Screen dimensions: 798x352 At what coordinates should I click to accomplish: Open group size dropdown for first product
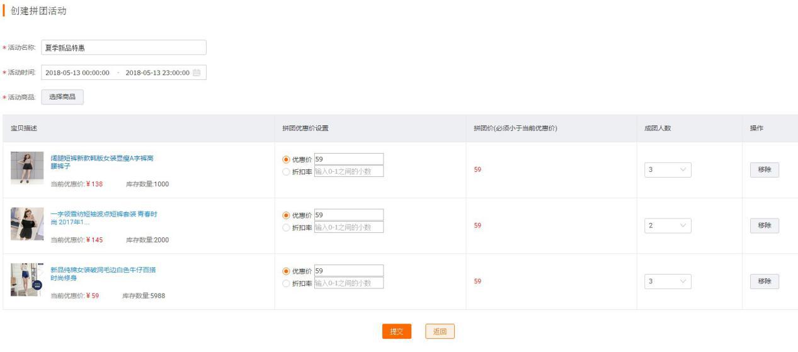tap(667, 170)
